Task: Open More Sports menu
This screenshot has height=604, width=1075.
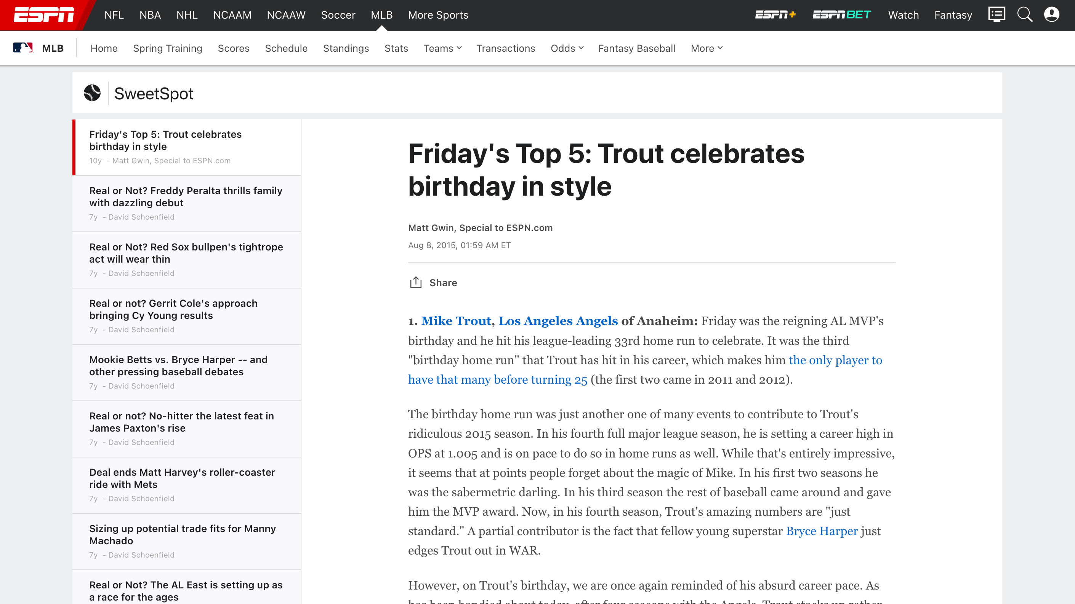Action: [x=438, y=15]
